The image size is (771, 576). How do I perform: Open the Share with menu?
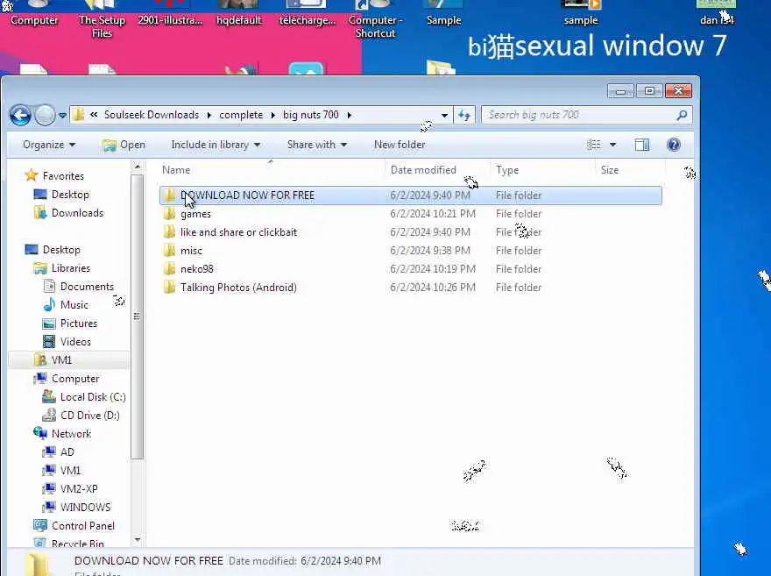tap(316, 145)
